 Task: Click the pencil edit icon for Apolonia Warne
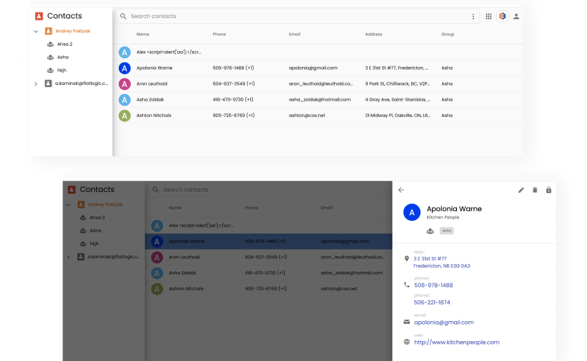(521, 190)
